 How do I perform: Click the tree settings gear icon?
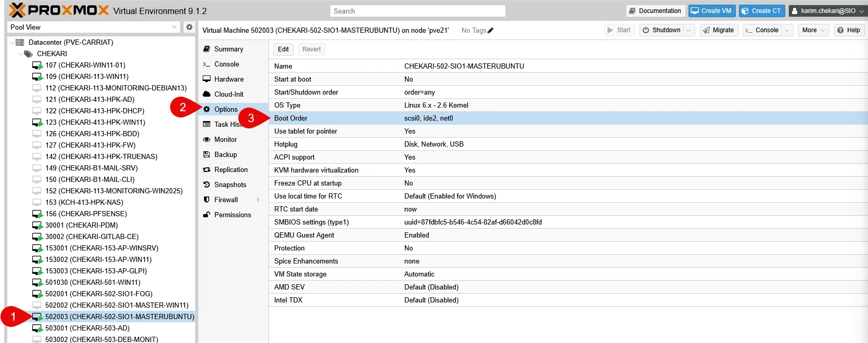[189, 27]
